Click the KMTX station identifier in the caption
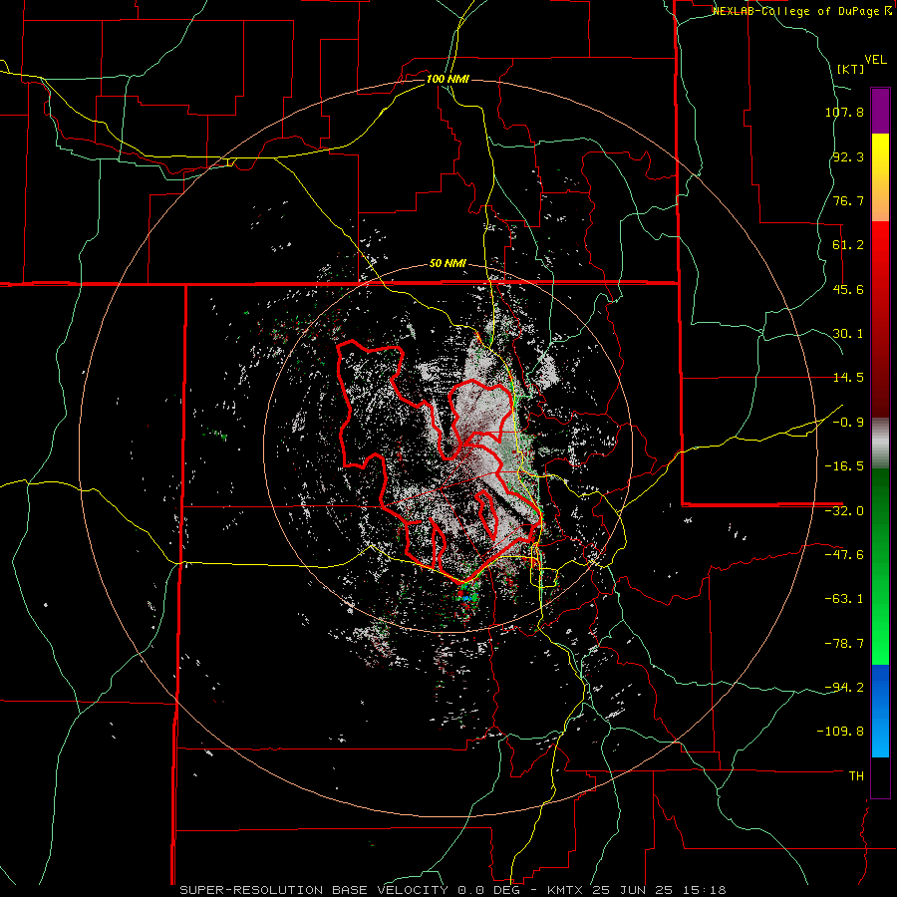Viewport: 897px width, 897px height. click(x=566, y=890)
